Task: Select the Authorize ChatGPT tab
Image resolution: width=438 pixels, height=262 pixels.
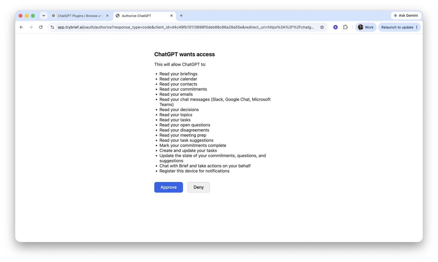Action: point(144,16)
